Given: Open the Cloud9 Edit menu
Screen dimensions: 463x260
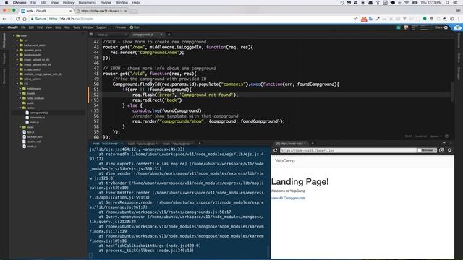Looking at the screenshot, I should 31,27.
